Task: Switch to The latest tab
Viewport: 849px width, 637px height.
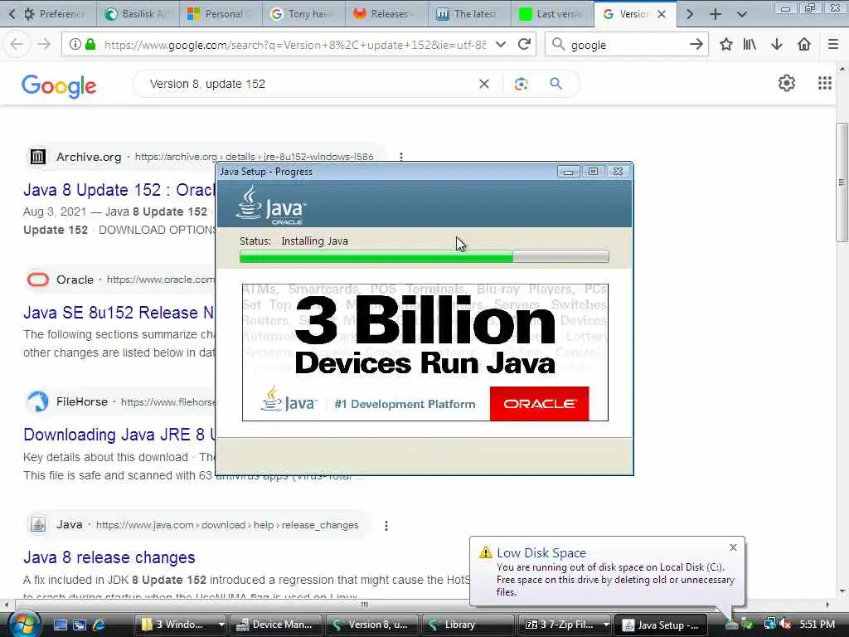Action: click(x=469, y=14)
